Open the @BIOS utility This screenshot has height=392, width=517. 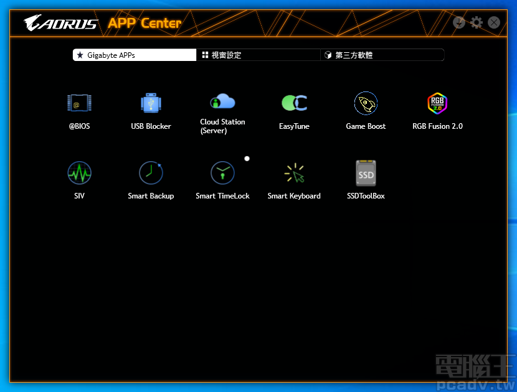click(79, 103)
